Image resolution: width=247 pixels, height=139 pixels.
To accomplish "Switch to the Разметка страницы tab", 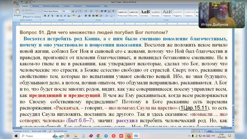I will point(51,6).
